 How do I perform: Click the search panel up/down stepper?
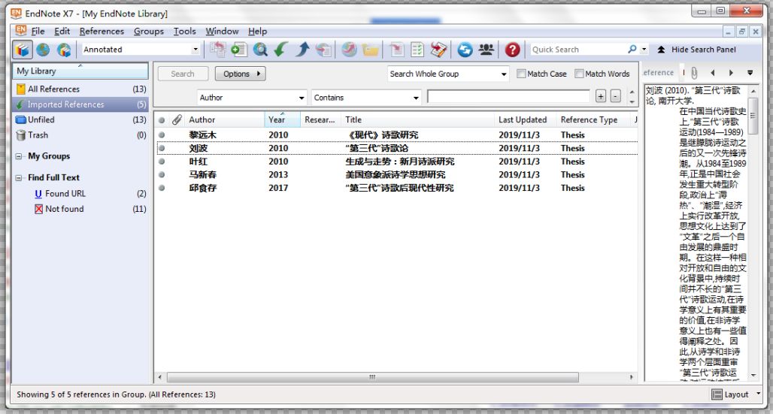coord(632,97)
